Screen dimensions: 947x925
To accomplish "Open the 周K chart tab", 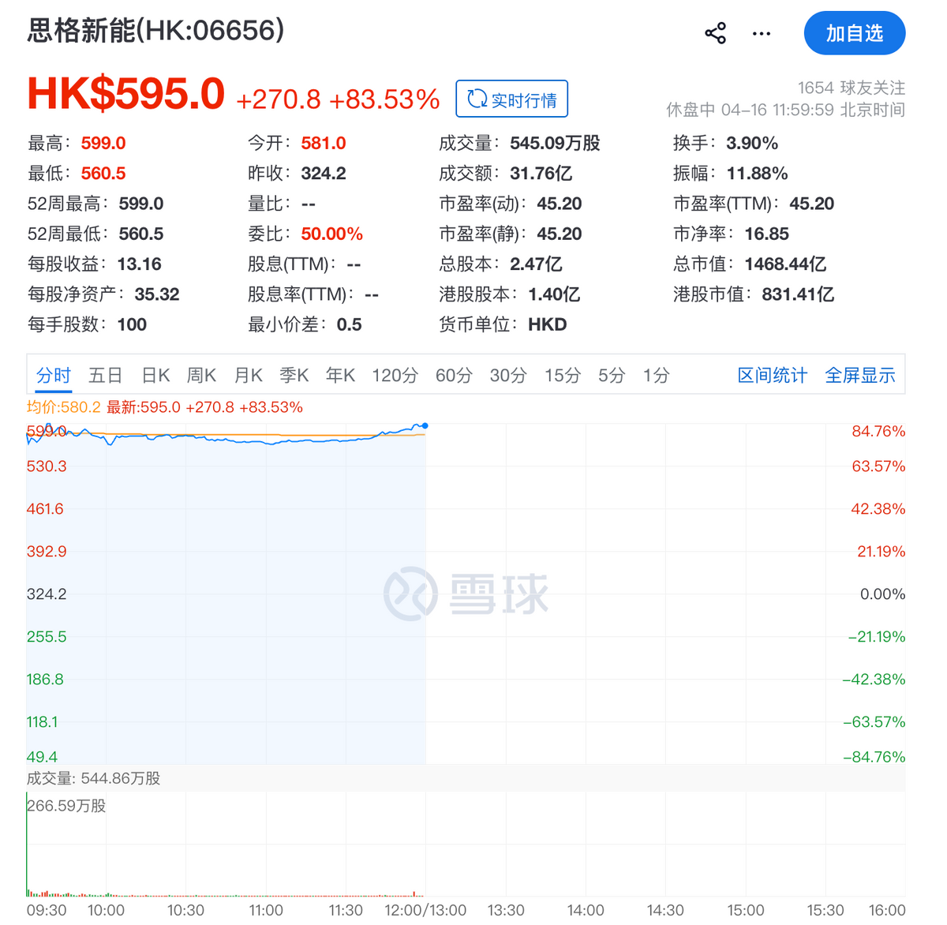I will click(x=201, y=375).
